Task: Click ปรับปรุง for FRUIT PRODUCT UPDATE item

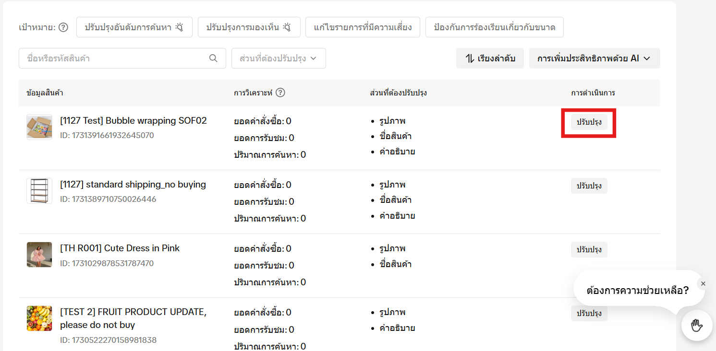Action: pos(589,313)
